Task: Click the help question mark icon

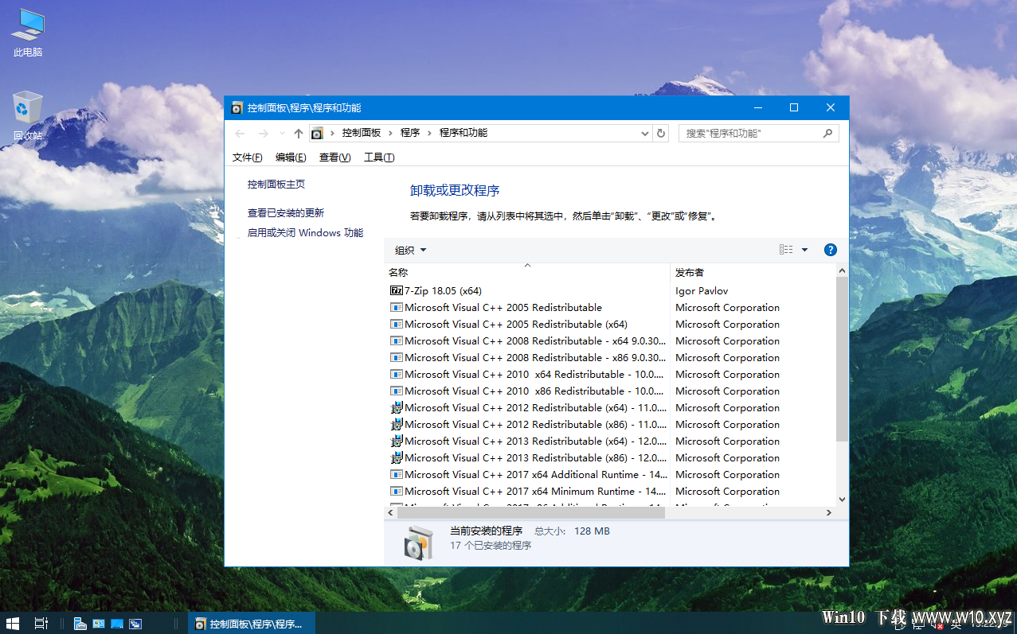Action: tap(830, 250)
